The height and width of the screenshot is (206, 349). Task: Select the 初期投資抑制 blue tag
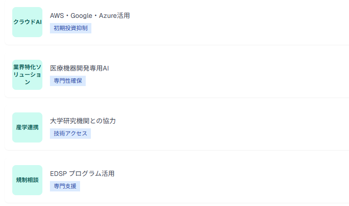click(71, 28)
